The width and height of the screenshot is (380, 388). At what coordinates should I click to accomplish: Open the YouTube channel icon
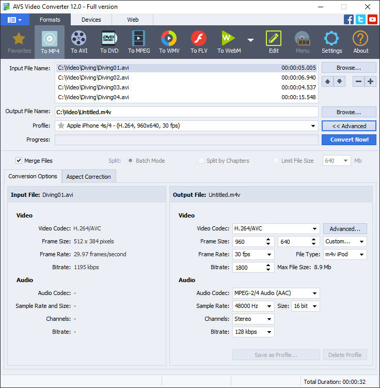point(372,20)
